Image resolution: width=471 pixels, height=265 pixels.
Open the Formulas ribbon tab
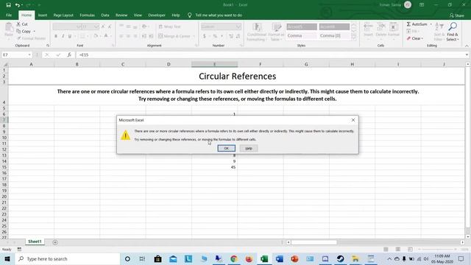coord(87,15)
